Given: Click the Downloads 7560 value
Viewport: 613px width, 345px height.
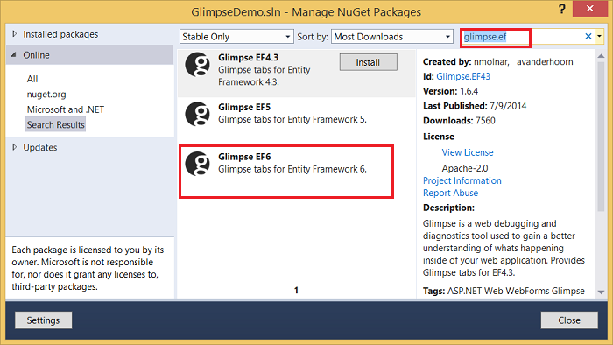Looking at the screenshot, I should click(485, 120).
